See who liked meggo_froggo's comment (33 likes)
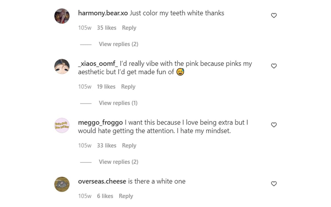Image resolution: width=331 pixels, height=207 pixels. tap(106, 145)
